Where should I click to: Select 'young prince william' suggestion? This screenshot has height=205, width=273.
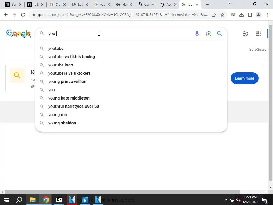131,82
